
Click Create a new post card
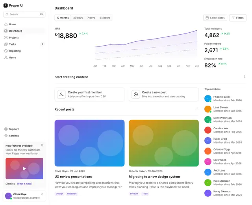(x=164, y=94)
